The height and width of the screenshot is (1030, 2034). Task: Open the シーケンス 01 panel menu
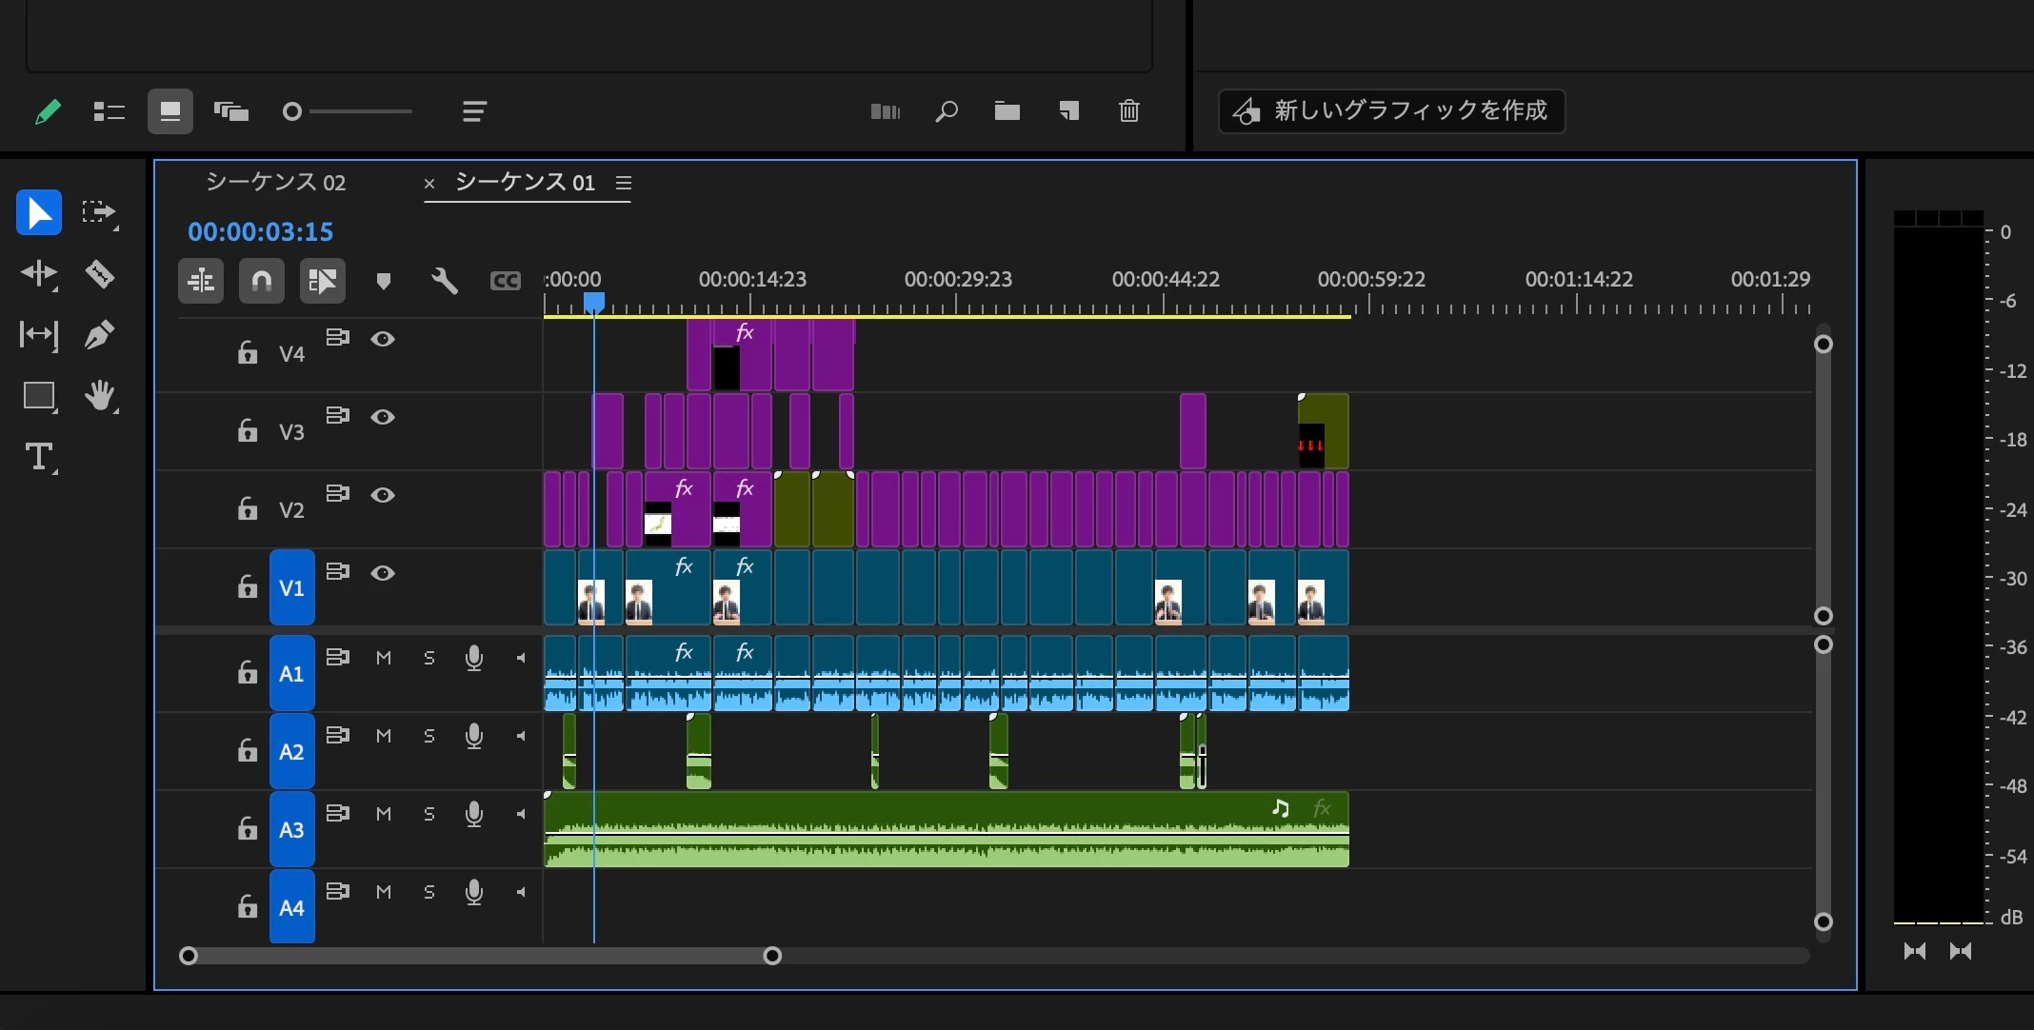tap(624, 183)
